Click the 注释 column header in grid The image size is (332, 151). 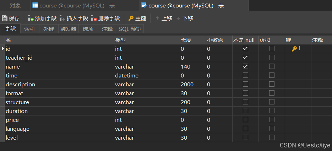click(321, 40)
